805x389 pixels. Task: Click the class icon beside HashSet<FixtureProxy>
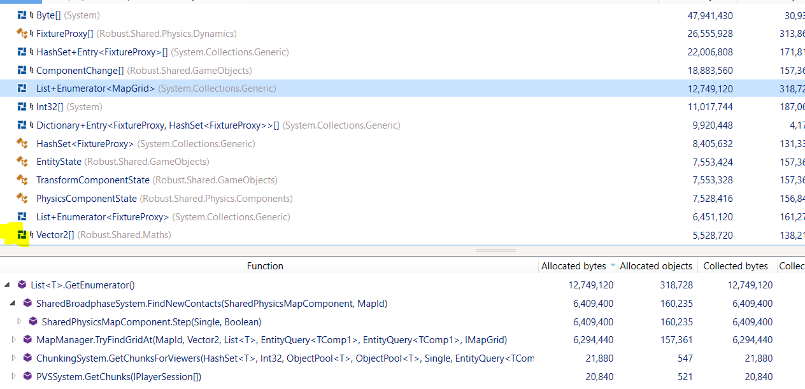[22, 144]
